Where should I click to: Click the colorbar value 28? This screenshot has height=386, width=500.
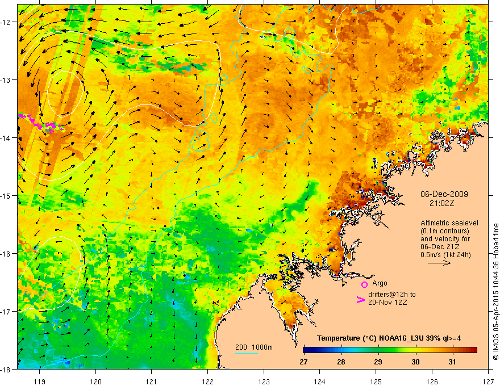(341, 362)
